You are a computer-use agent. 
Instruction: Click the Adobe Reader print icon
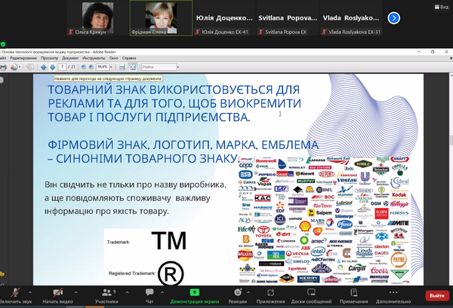pyautogui.click(x=4, y=66)
